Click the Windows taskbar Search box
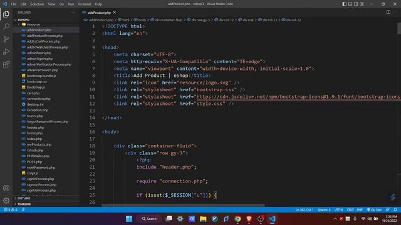The image size is (401, 225). pos(150,219)
